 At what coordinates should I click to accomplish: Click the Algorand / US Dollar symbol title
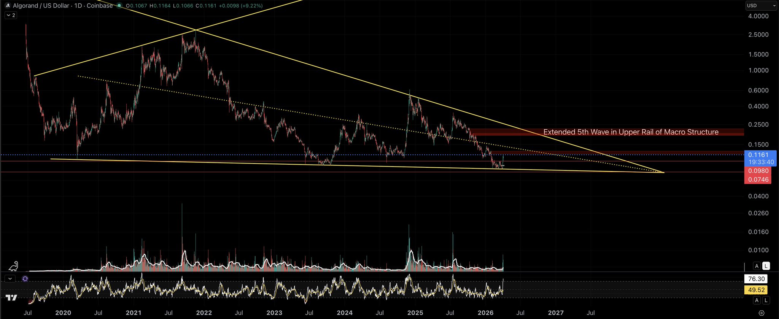point(41,6)
